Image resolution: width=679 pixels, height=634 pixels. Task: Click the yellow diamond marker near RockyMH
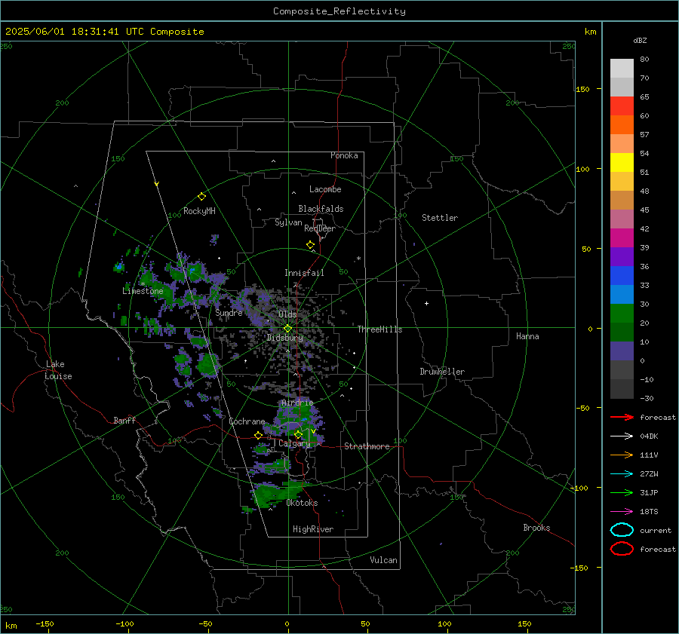pyautogui.click(x=201, y=197)
